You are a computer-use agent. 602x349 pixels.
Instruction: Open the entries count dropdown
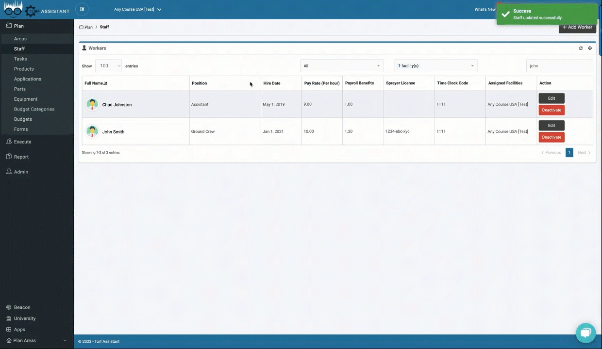click(108, 66)
